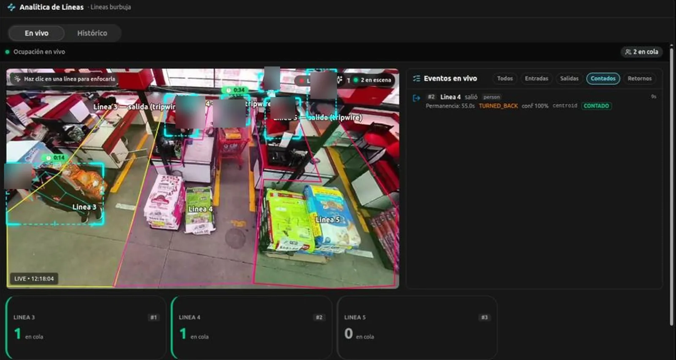Click the Lineas burbuja subtitle
Screen dimensions: 676x360
tap(111, 7)
